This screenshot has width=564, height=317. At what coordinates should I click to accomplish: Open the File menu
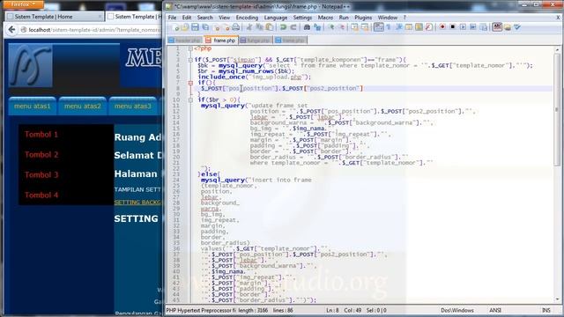coord(173,18)
